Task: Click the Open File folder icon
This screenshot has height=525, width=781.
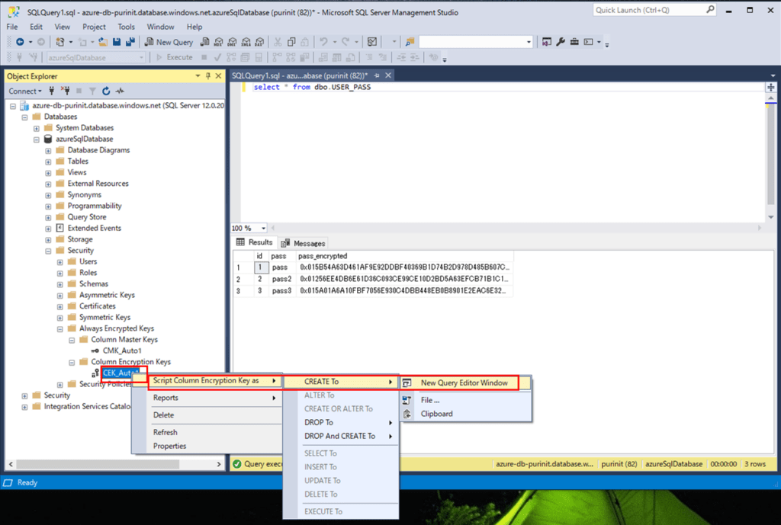Action: click(103, 43)
